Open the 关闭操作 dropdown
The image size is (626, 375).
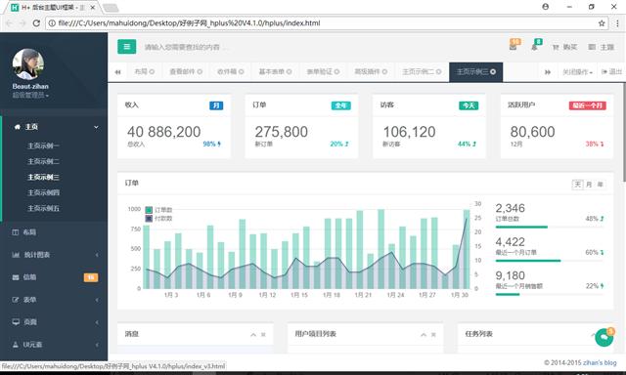tap(577, 72)
